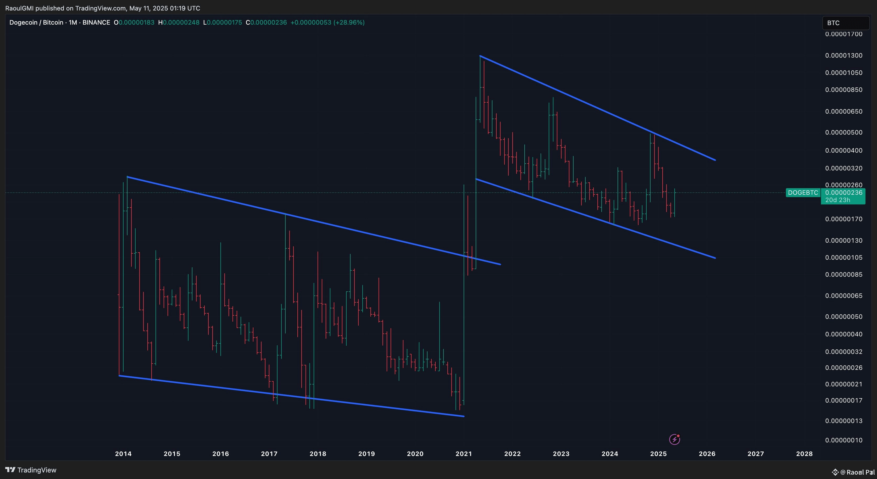The image size is (877, 479).
Task: Click the 2017 year label on time axis
Action: tap(269, 454)
